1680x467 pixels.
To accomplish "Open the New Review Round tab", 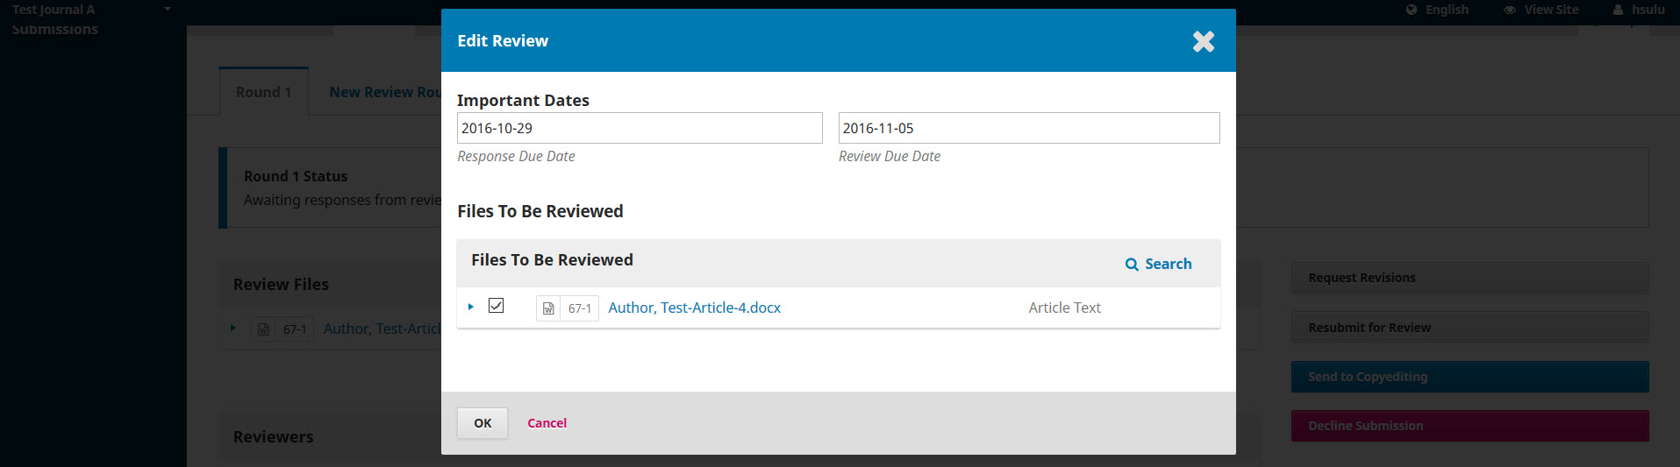I will click(384, 92).
